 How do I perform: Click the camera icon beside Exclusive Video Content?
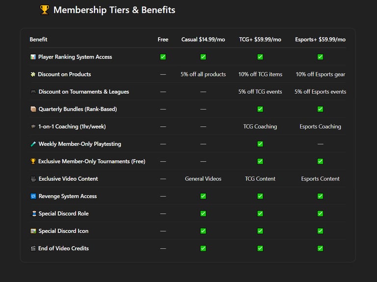(x=33, y=179)
